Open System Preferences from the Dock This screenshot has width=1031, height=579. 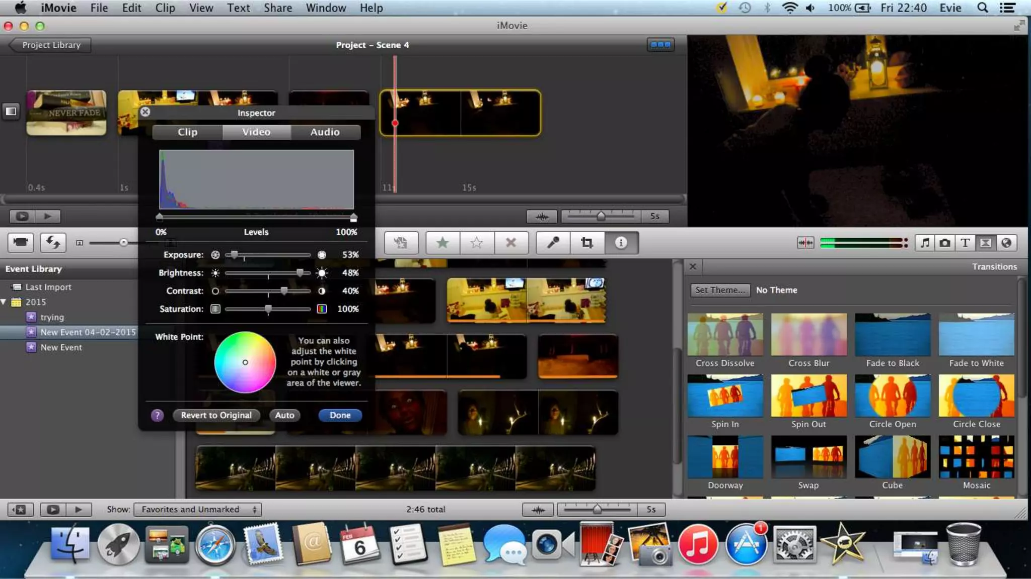(794, 544)
